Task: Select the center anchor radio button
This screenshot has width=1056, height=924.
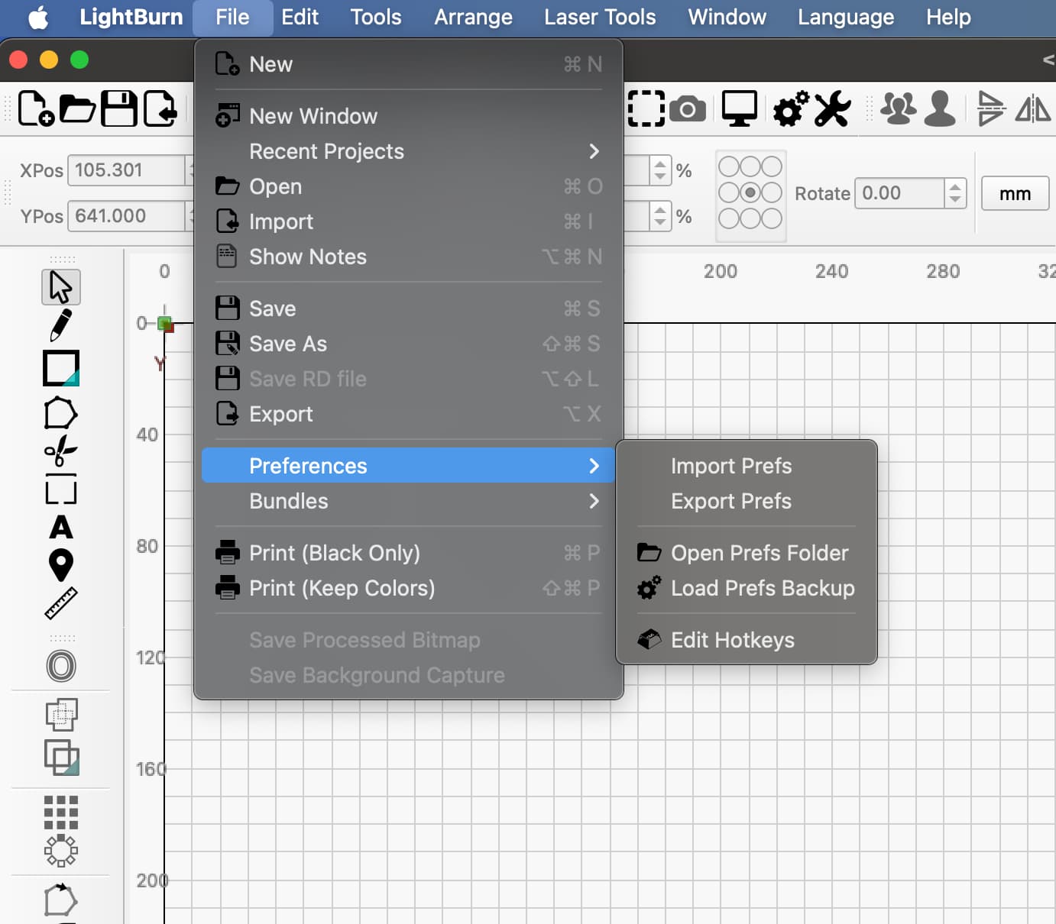Action: pyautogui.click(x=750, y=192)
